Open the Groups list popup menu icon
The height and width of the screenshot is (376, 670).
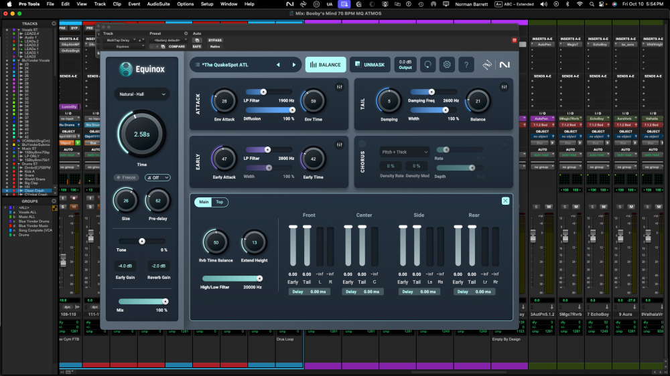tap(54, 201)
